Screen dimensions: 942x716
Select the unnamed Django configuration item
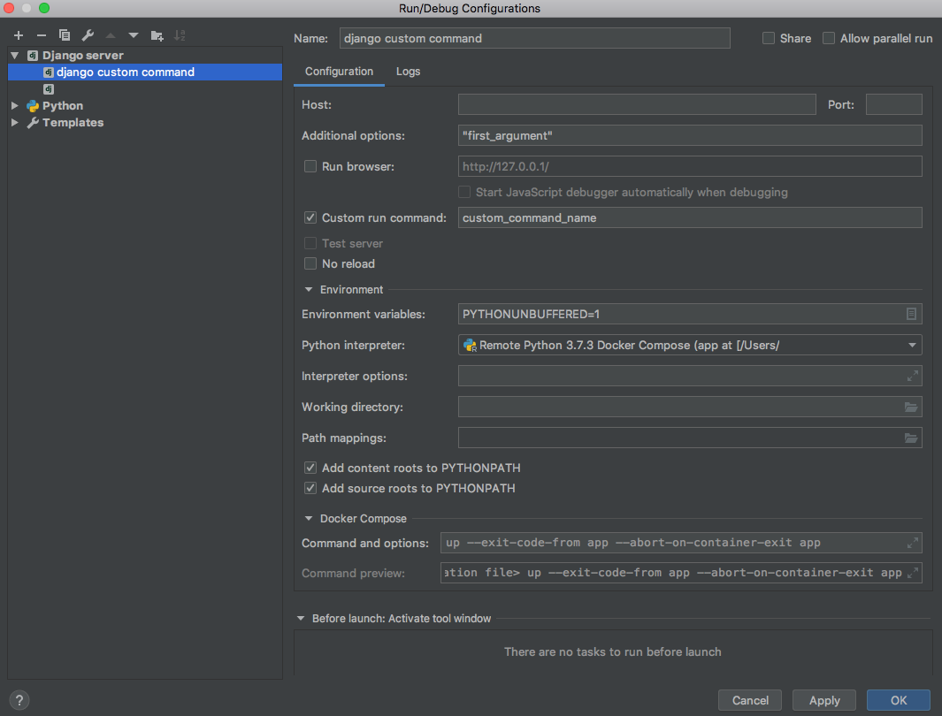pos(49,88)
